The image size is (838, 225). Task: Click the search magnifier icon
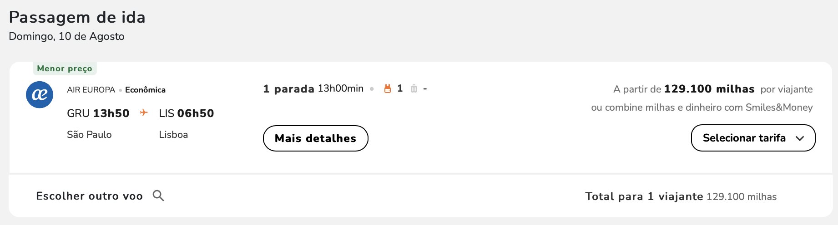click(x=158, y=196)
